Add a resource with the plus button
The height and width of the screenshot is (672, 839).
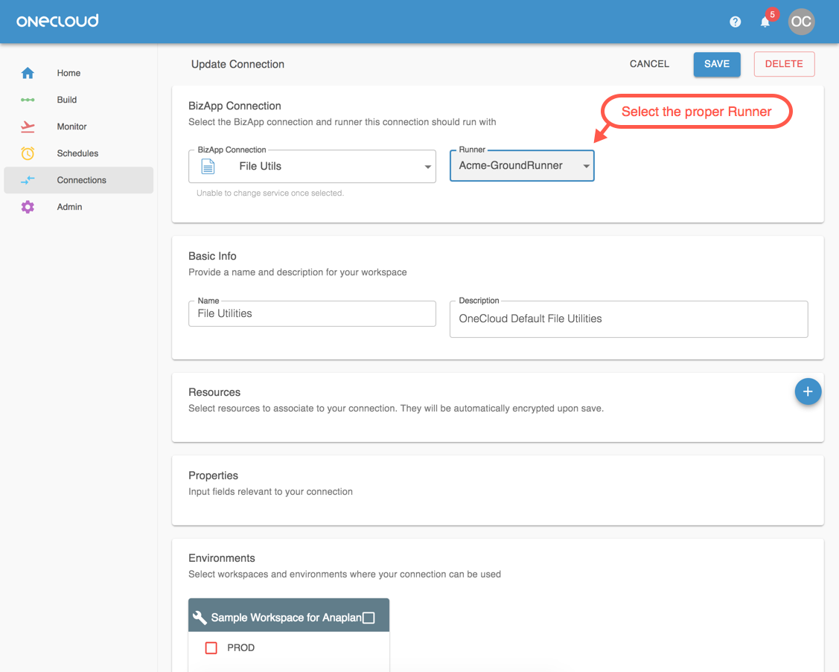coord(808,391)
